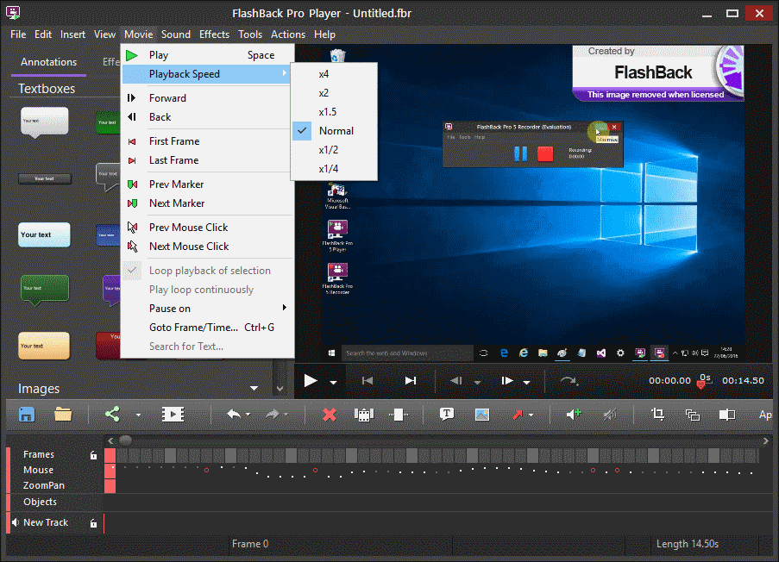The width and height of the screenshot is (779, 562).
Task: Choose First Frame menu entry
Action: point(207,141)
